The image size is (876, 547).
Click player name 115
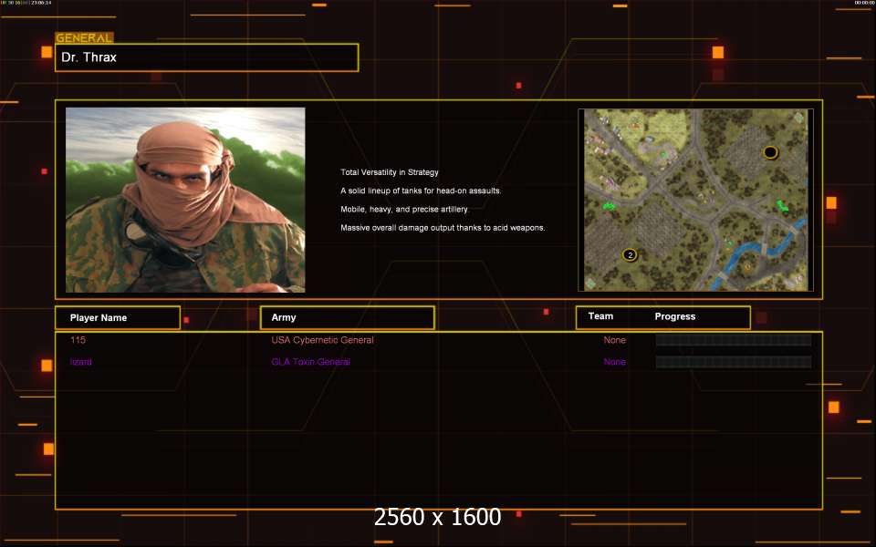tap(78, 340)
